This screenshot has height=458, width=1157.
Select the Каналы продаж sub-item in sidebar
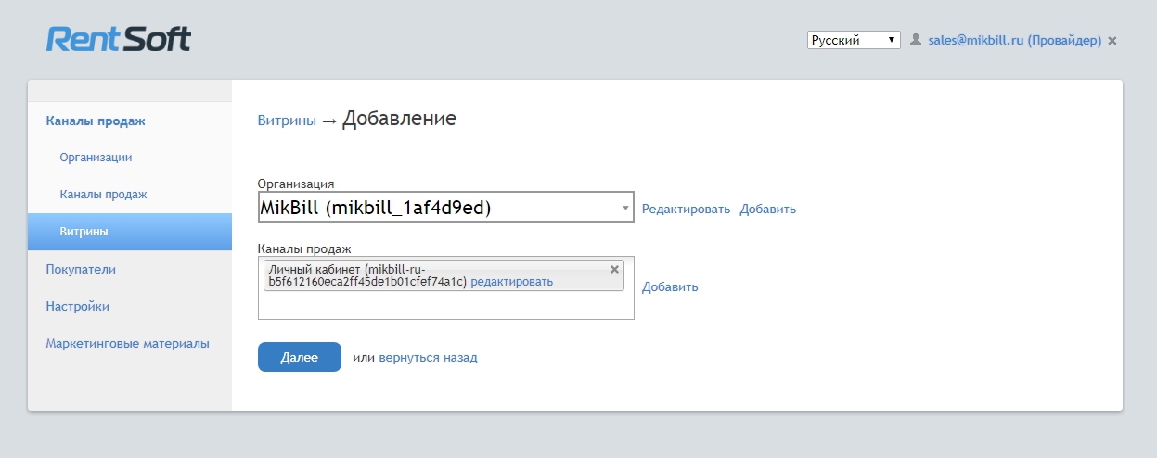tap(103, 195)
